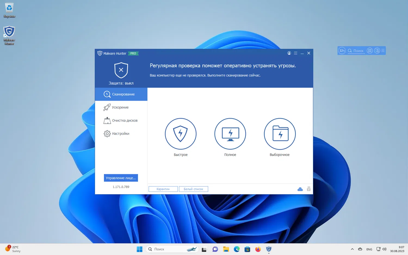Screen dimensions: 408x255
Task: Start the Быстрое quick scan shield icon
Action: 181,134
